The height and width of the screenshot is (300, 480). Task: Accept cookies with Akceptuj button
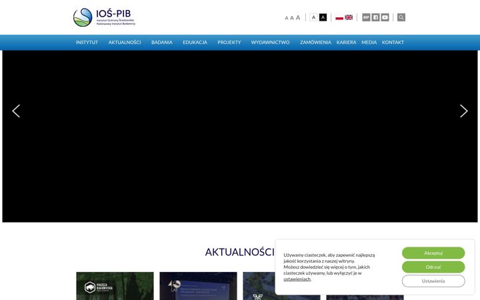433,253
